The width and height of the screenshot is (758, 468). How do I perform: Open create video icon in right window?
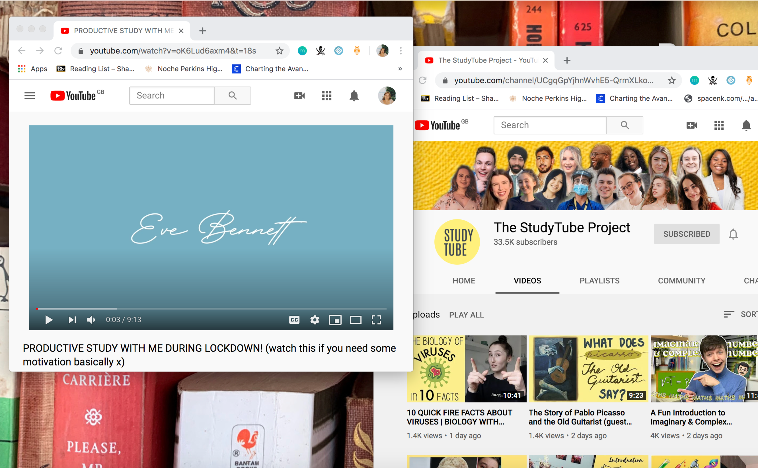pos(691,125)
